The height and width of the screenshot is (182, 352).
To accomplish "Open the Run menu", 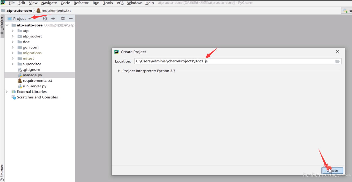I will click(x=96, y=3).
